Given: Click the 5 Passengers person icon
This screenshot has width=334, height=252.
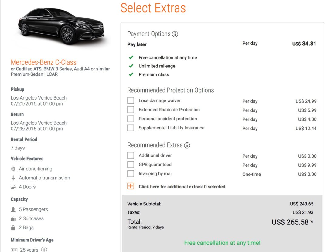Looking at the screenshot, I should tap(13, 209).
